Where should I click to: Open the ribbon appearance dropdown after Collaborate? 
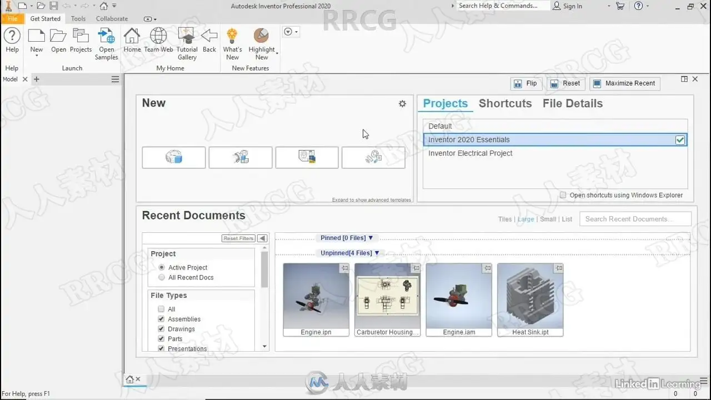tap(150, 19)
